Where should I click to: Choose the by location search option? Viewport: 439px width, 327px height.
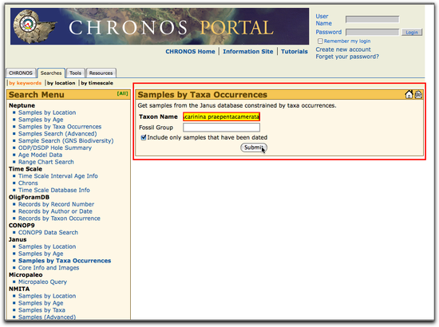(x=61, y=83)
